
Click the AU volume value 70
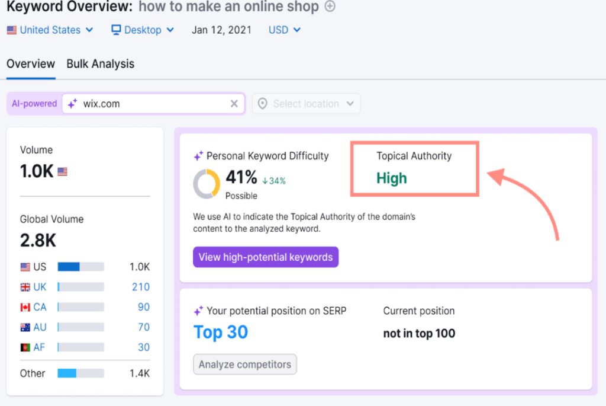coord(143,327)
